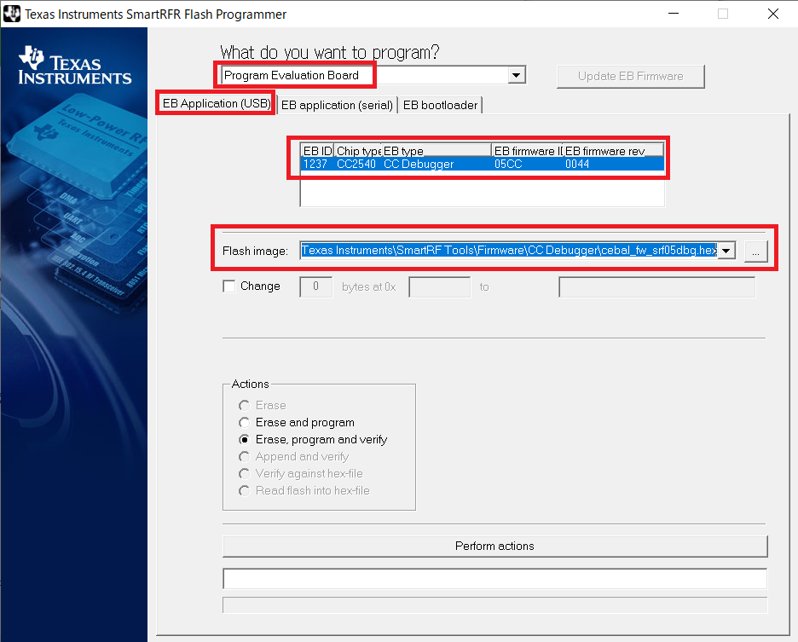Click the Perform actions button

(494, 547)
